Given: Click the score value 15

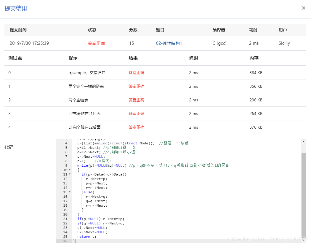Looking at the screenshot, I should click(x=132, y=43).
